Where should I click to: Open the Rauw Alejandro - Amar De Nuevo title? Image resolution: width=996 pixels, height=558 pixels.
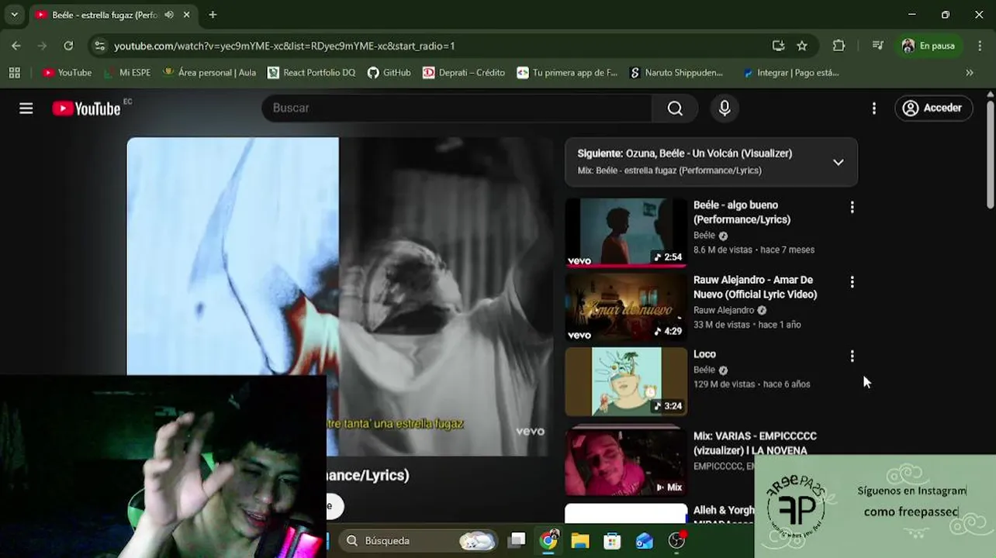[x=755, y=287]
